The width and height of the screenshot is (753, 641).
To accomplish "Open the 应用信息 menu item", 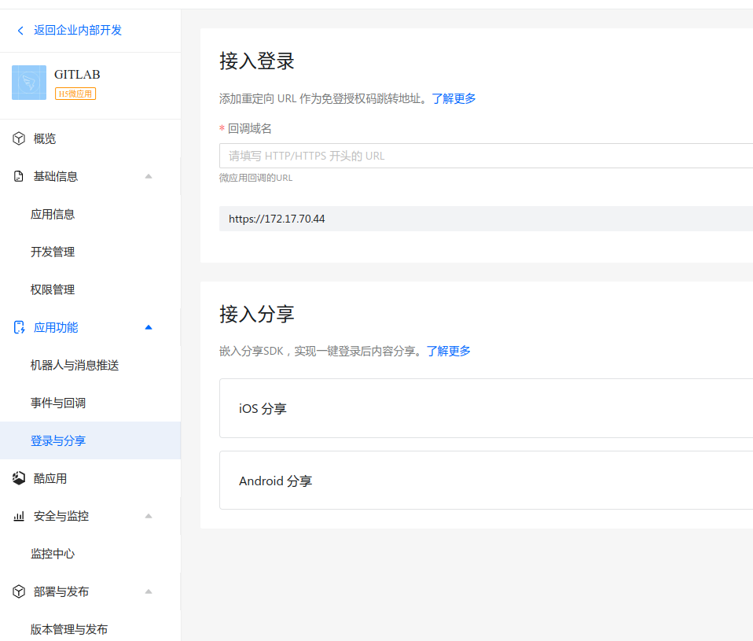I will tap(53, 214).
